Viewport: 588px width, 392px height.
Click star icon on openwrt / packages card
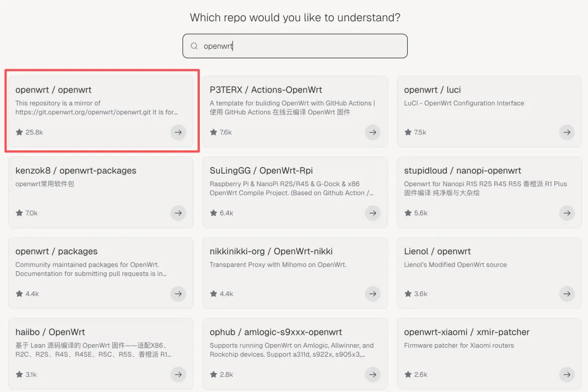click(19, 293)
